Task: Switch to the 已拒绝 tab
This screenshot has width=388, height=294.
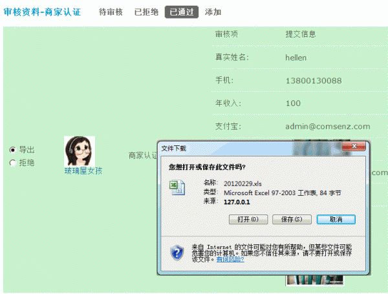Action: pyautogui.click(x=146, y=12)
